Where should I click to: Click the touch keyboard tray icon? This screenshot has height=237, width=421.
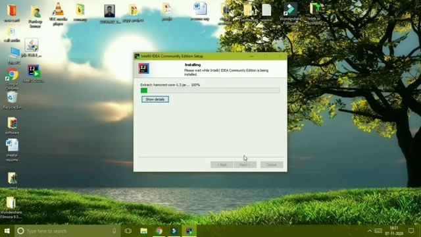(378, 231)
